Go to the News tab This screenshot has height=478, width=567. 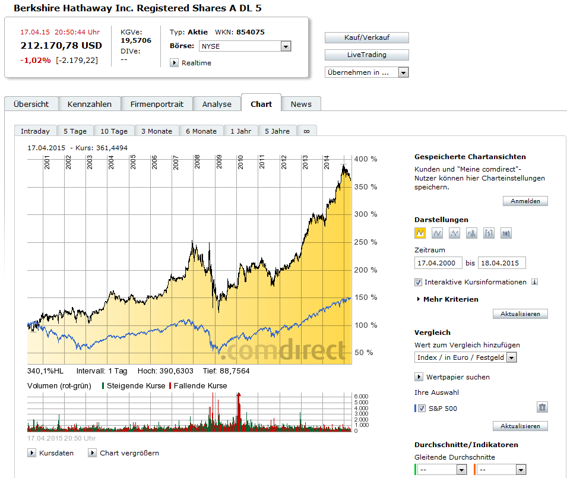tap(301, 104)
